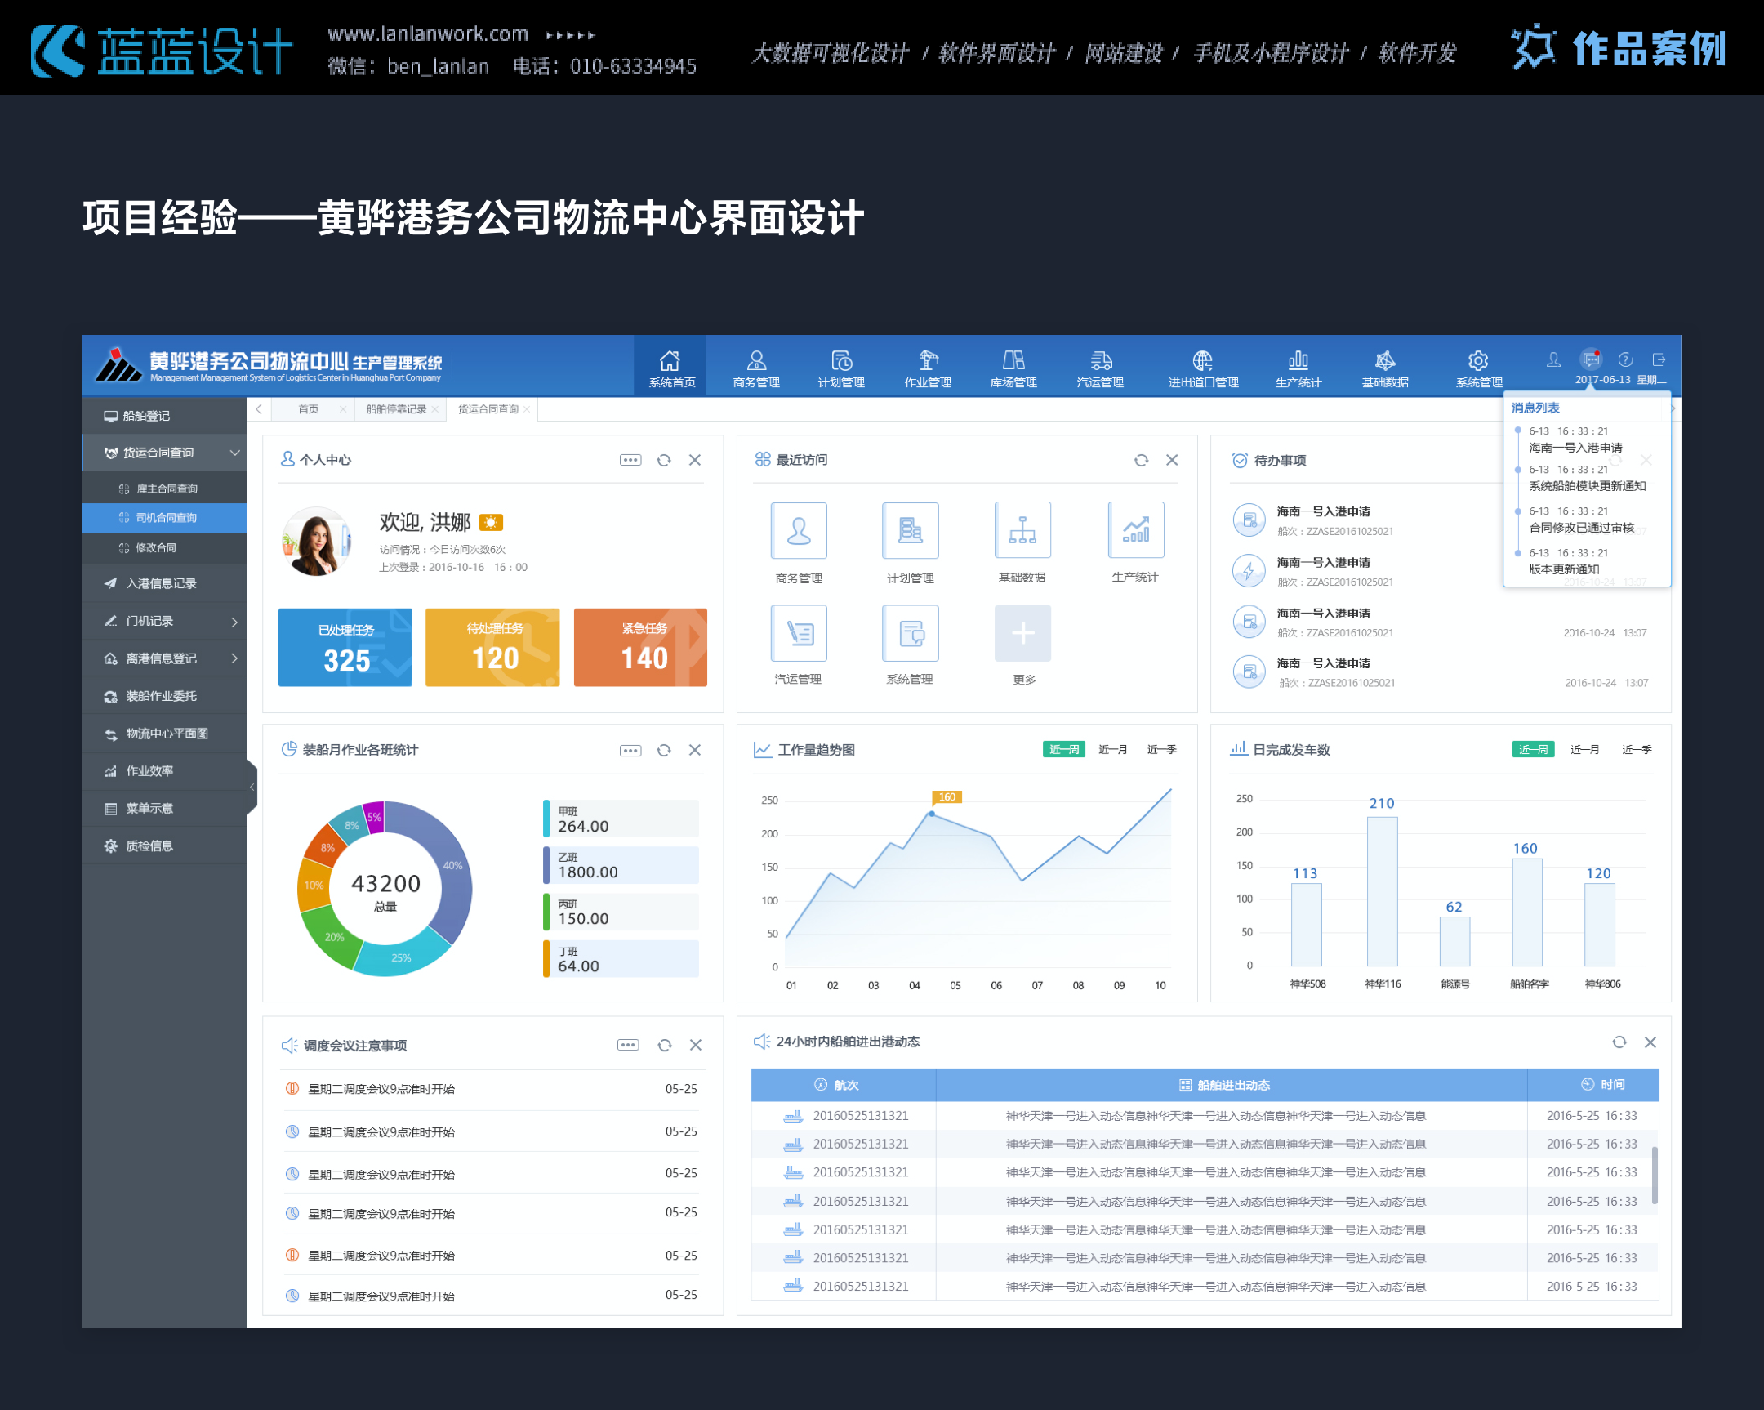Click the 待处理任务 120 card

click(x=492, y=647)
